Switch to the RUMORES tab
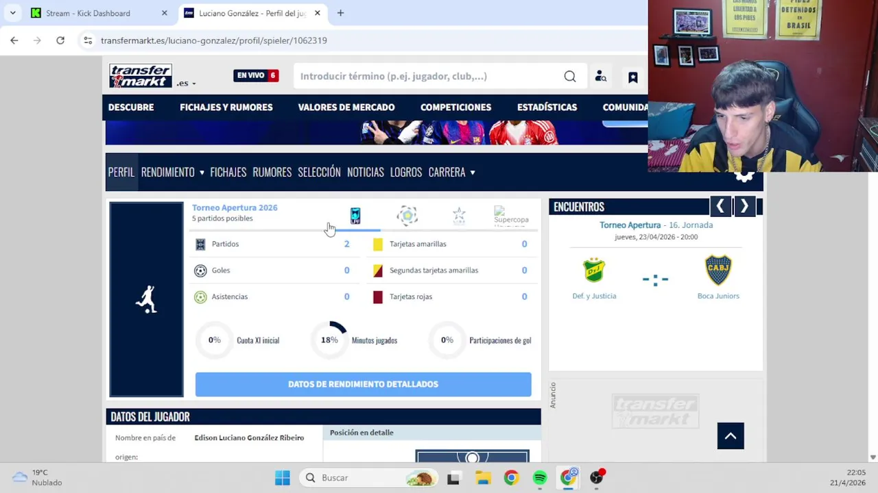 [x=272, y=172]
